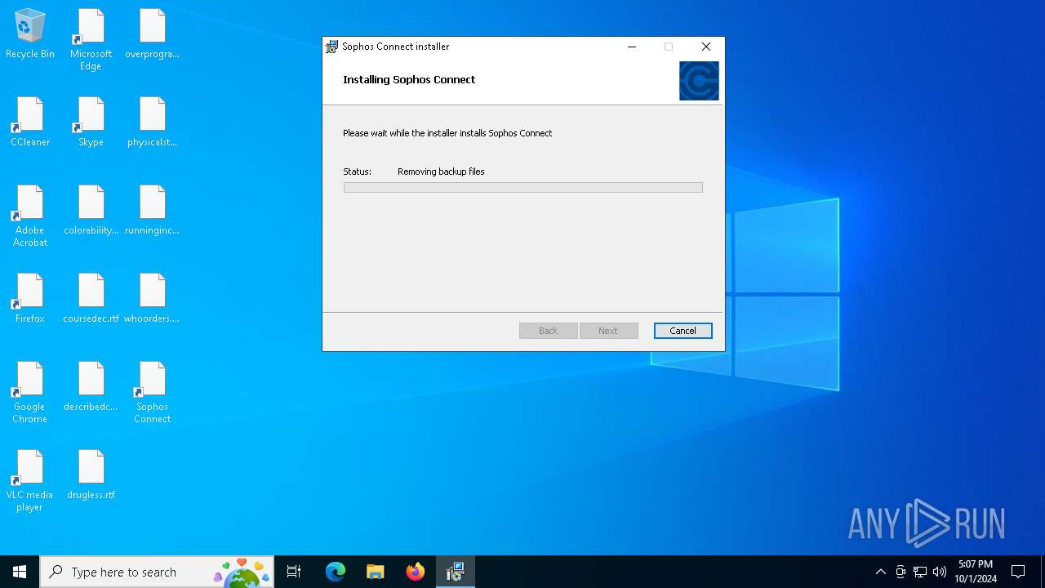
Task: Minimize the Sophos Connect installer window
Action: (631, 47)
